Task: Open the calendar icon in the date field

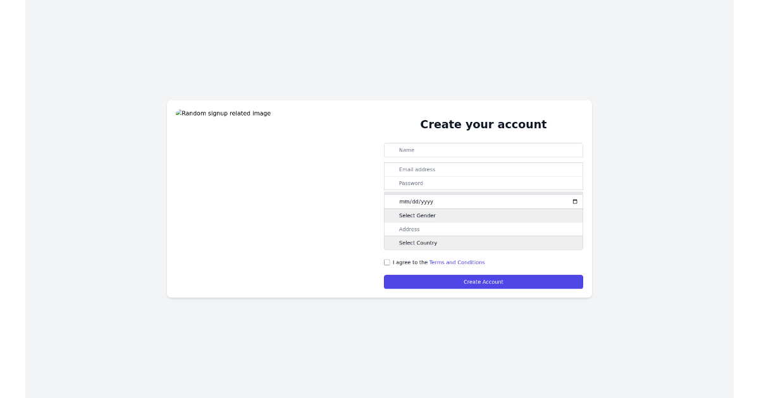Action: (574, 201)
